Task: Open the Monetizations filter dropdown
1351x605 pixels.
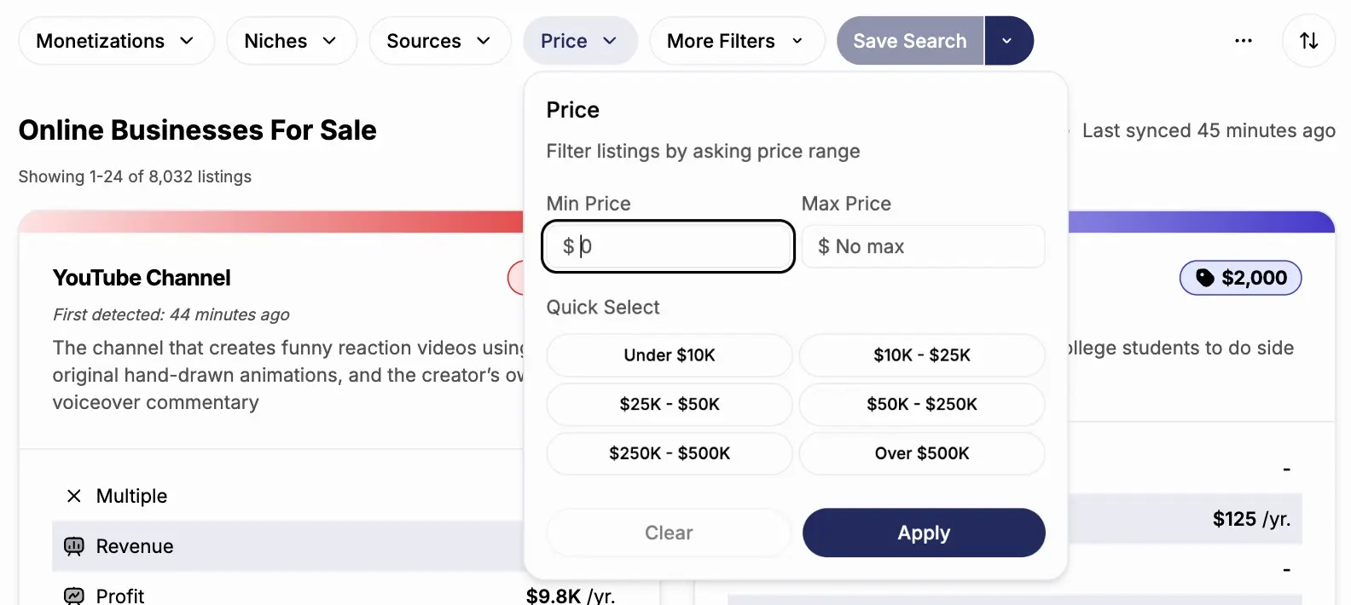Action: click(x=116, y=41)
